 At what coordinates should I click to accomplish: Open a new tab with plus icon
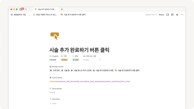(62, 9)
